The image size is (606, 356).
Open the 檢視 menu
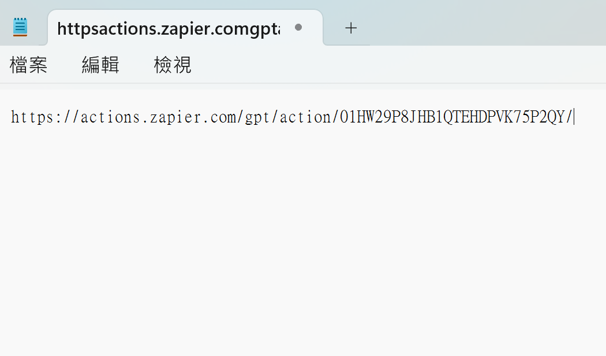tap(173, 65)
